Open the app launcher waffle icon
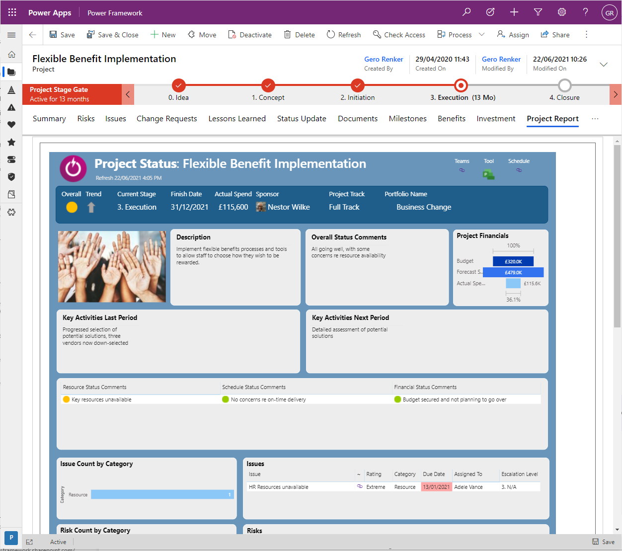622x551 pixels. point(12,12)
